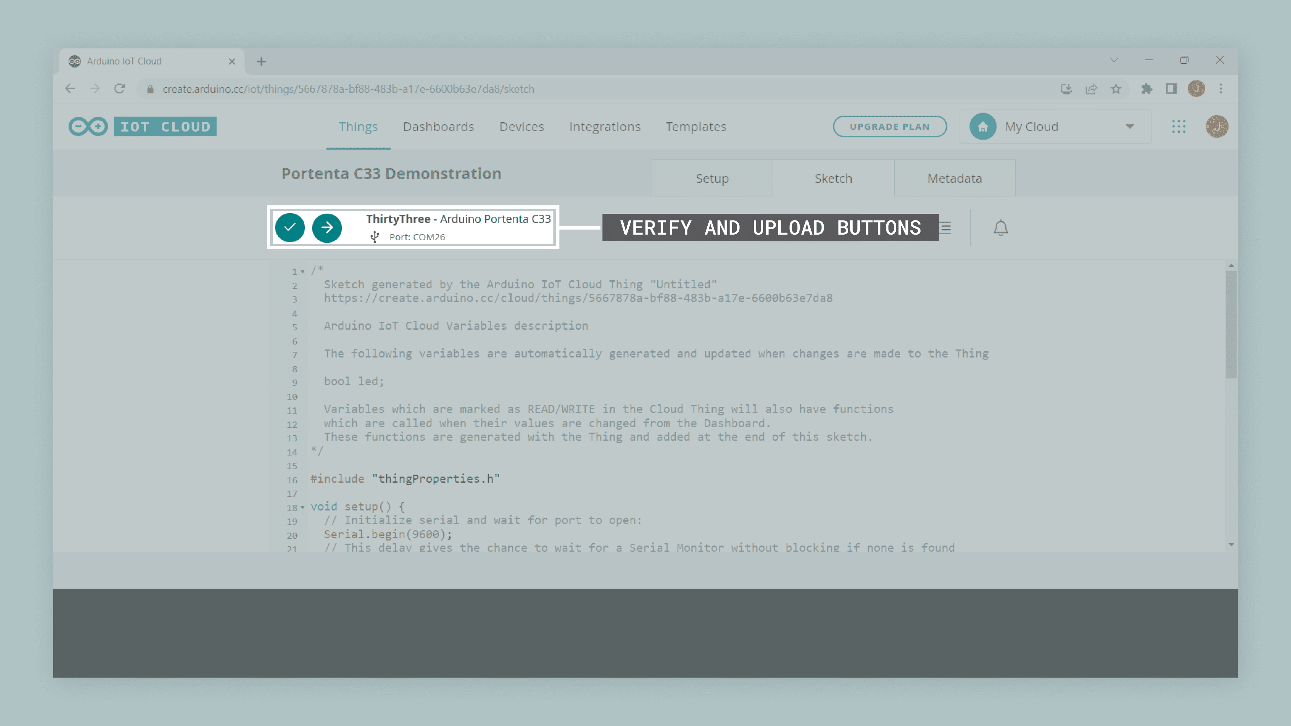This screenshot has height=726, width=1291.
Task: Reload the page with refresh icon
Action: pyautogui.click(x=119, y=89)
